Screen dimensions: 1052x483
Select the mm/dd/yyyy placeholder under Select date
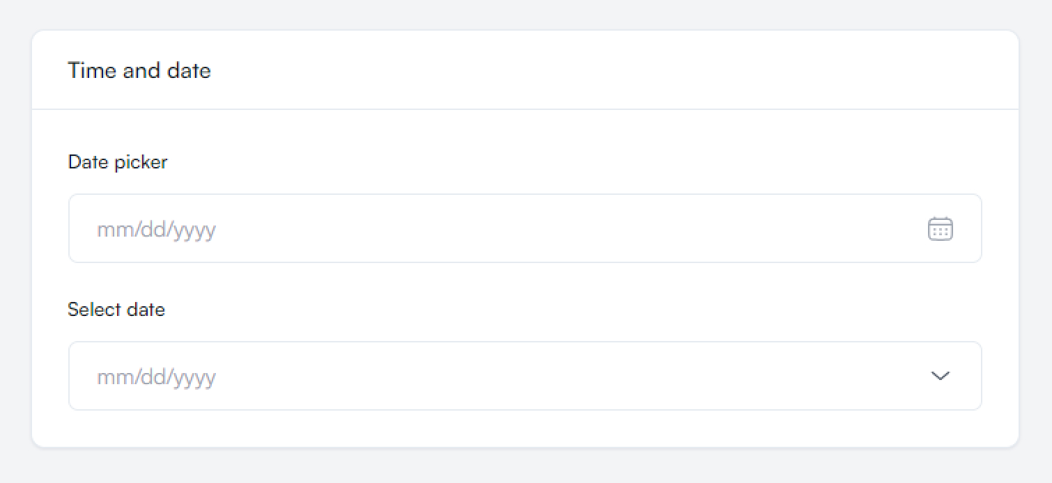(x=156, y=377)
